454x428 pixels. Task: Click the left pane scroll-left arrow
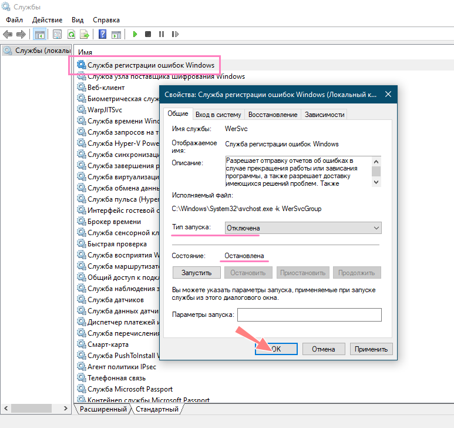[x=6, y=409]
